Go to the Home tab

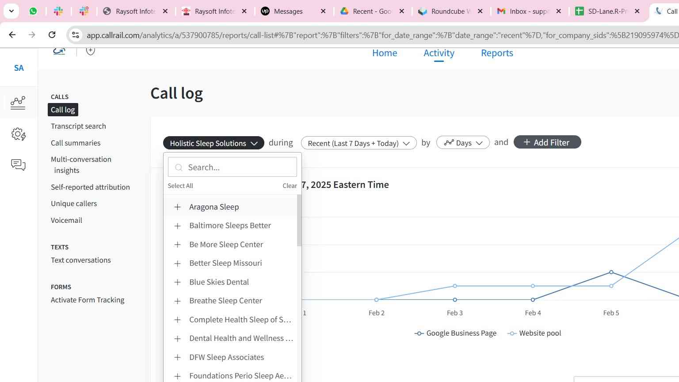[385, 53]
